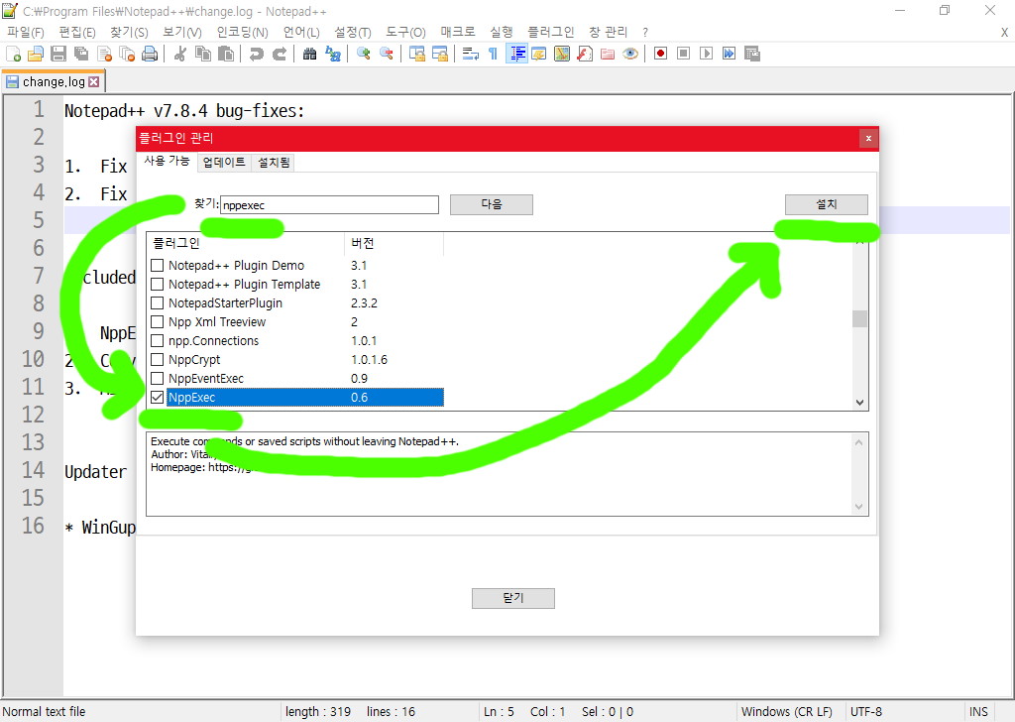The image size is (1015, 722).
Task: Click the 다음 next button
Action: [x=492, y=204]
